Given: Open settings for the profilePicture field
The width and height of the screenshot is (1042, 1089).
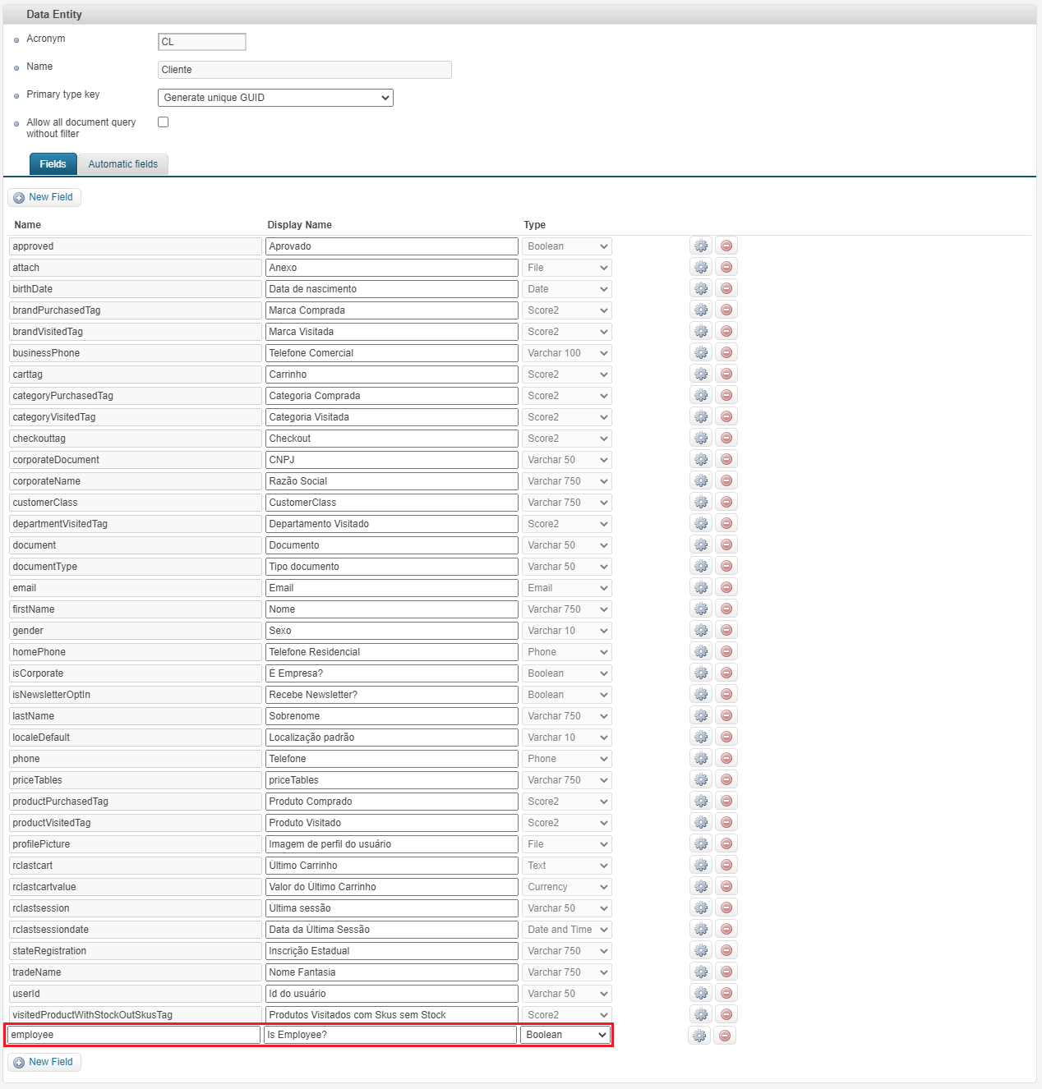Looking at the screenshot, I should coord(700,843).
